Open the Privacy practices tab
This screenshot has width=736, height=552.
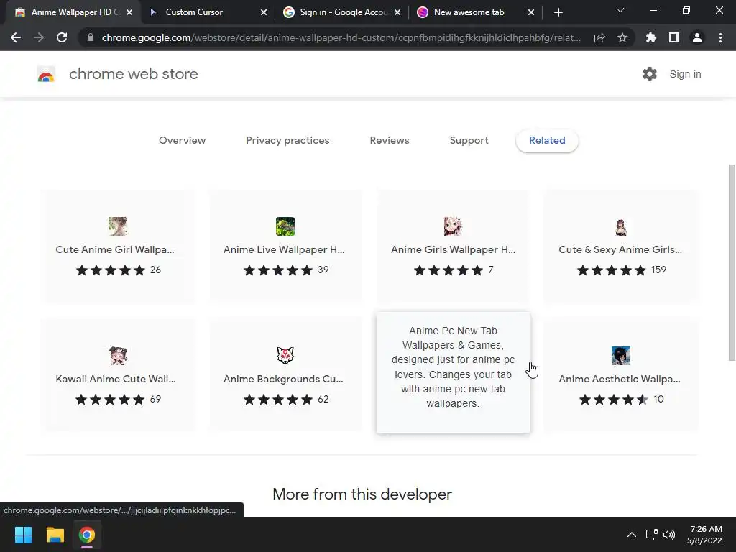(x=287, y=140)
